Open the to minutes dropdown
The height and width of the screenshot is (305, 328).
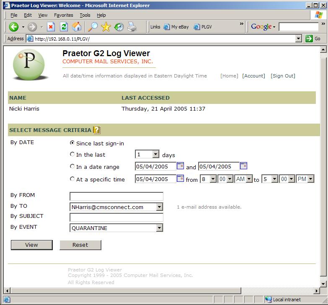pyautogui.click(x=292, y=179)
